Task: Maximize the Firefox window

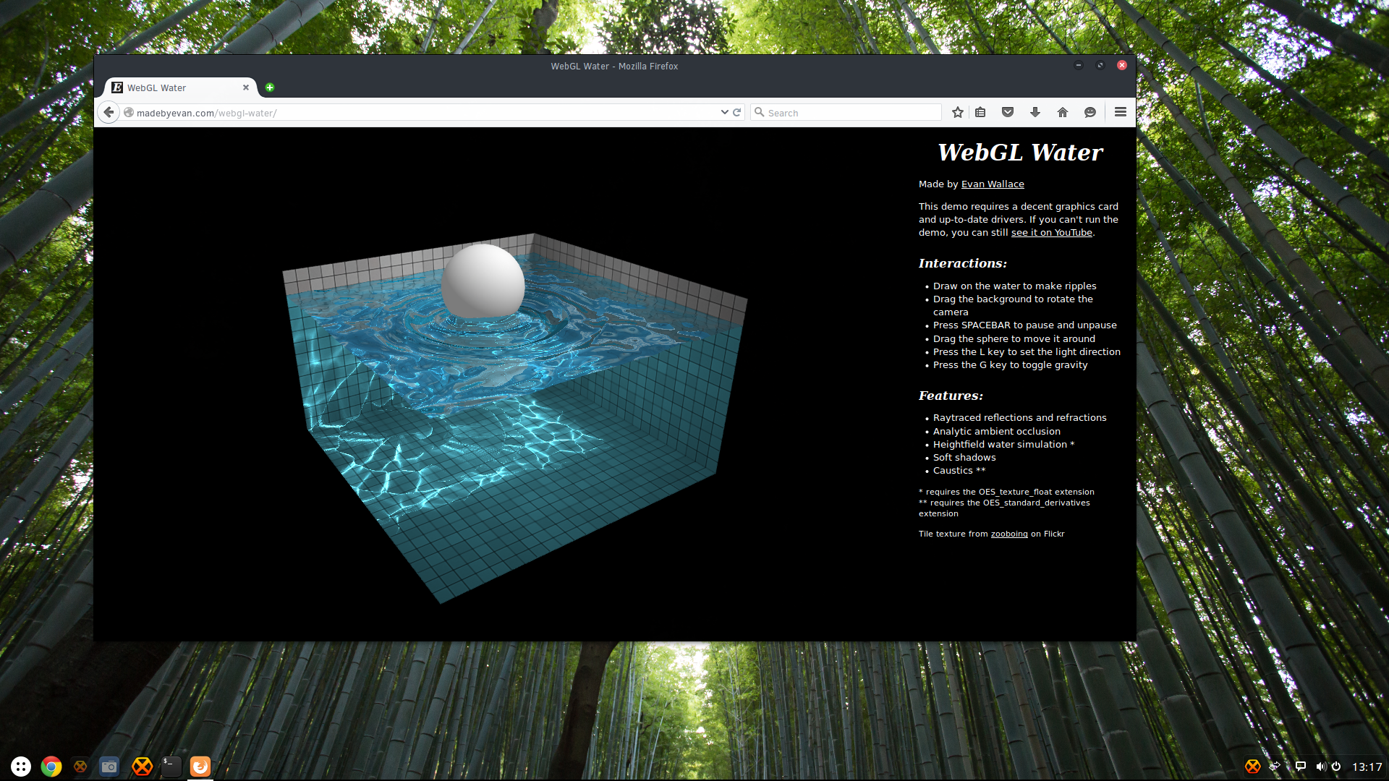Action: 1100,65
